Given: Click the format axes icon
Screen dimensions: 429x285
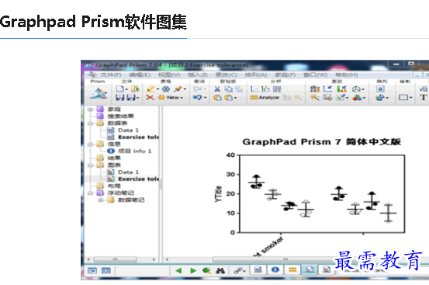Looking at the screenshot, I should (327, 89).
